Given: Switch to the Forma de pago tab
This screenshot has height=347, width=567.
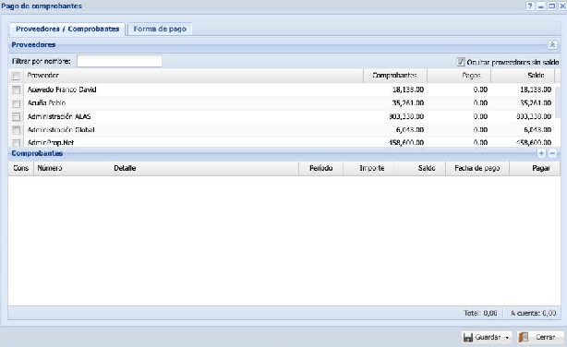Looking at the screenshot, I should (x=160, y=29).
